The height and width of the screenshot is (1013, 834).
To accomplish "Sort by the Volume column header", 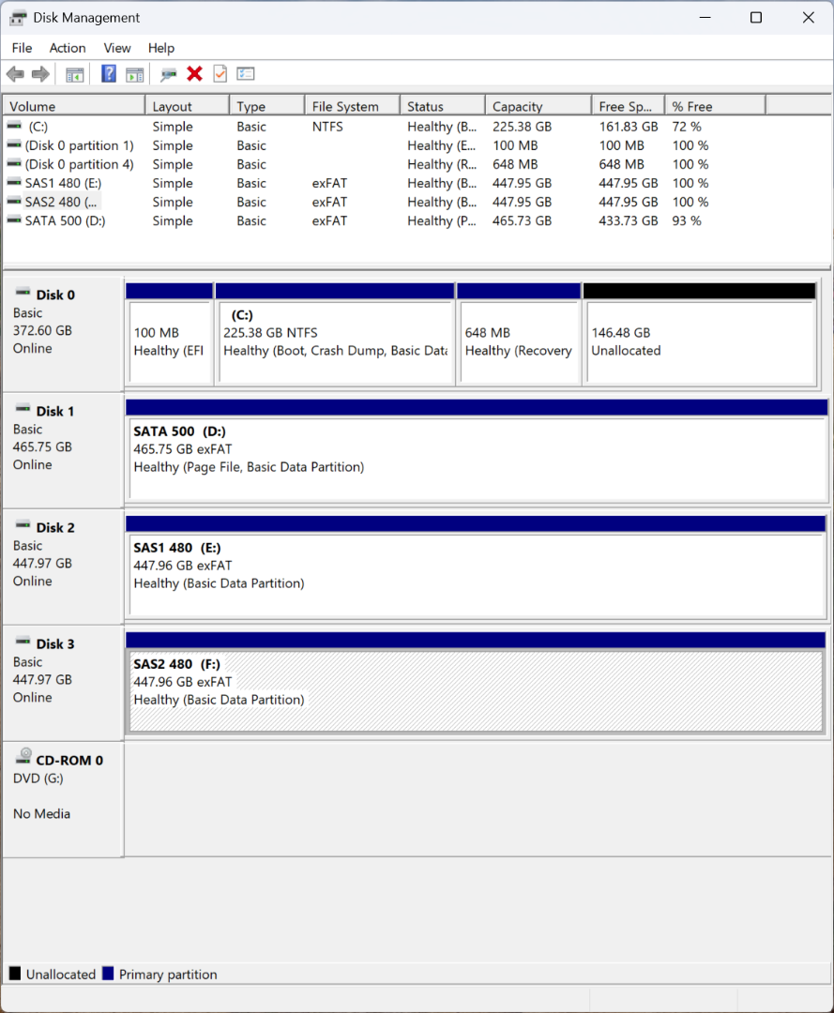I will (x=74, y=106).
